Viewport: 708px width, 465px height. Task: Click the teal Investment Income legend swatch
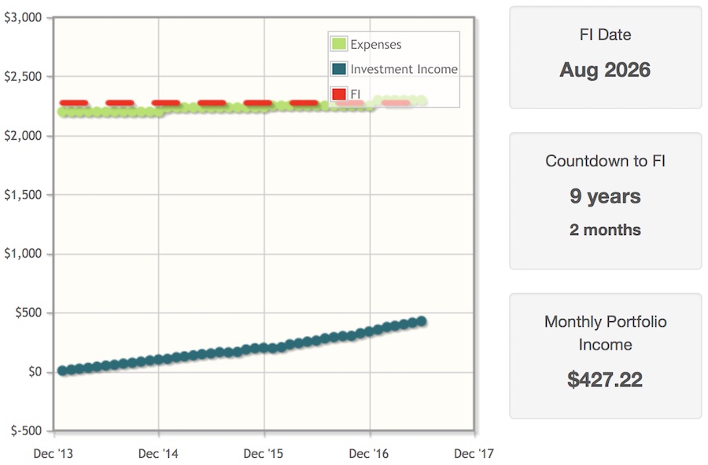point(338,69)
